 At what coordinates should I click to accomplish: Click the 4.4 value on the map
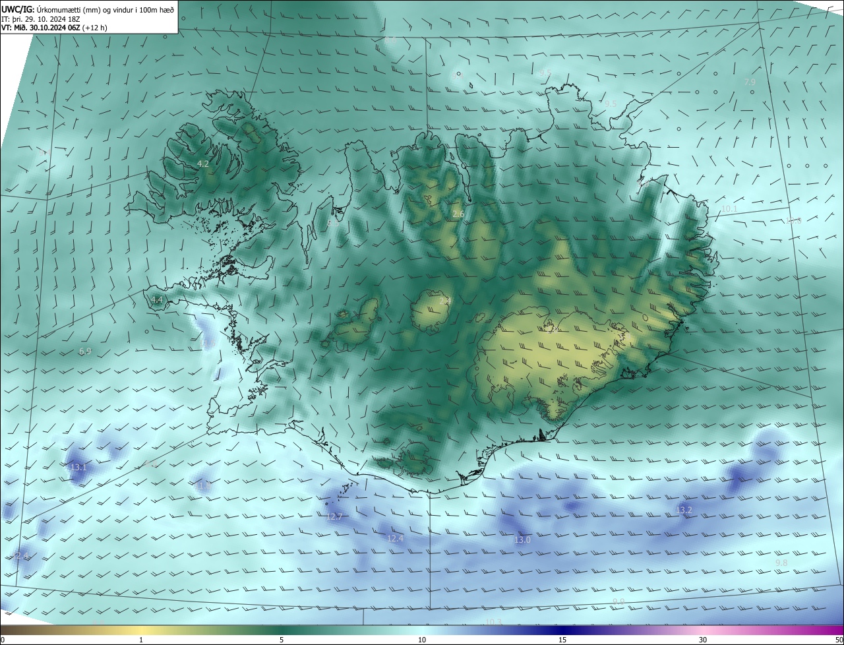tap(157, 300)
